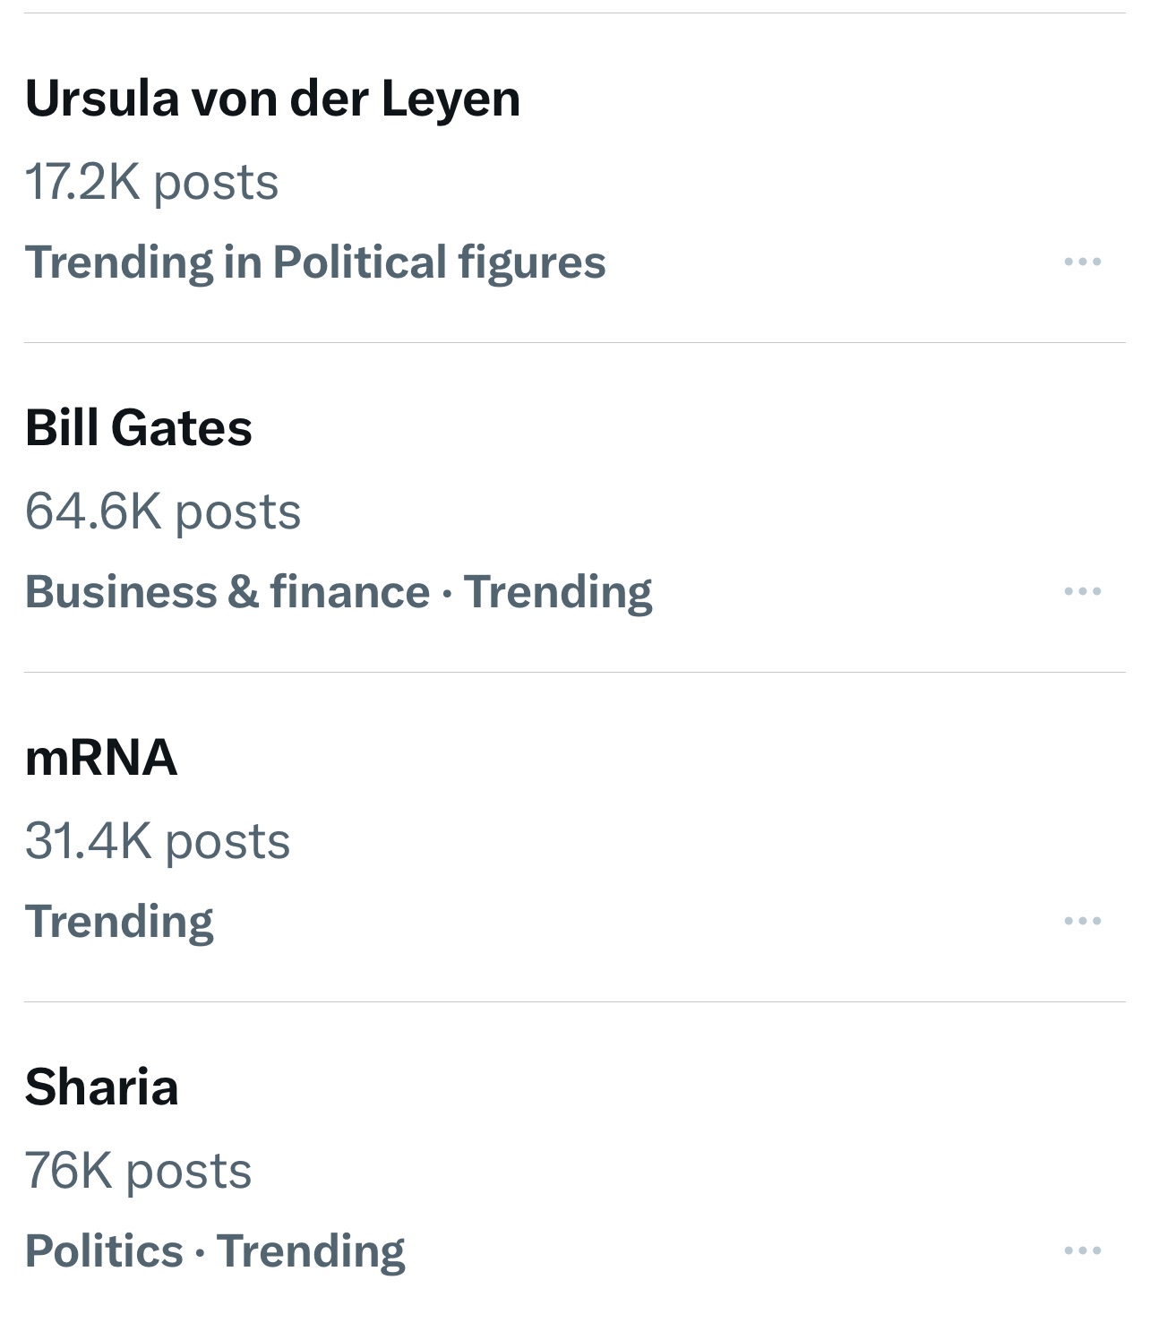
Task: Click the word posts after 76K
Action: click(x=189, y=1171)
